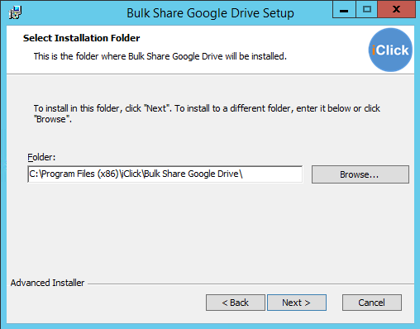This screenshot has width=420, height=329.
Task: Open the Browse... folder dialog
Action: 360,174
